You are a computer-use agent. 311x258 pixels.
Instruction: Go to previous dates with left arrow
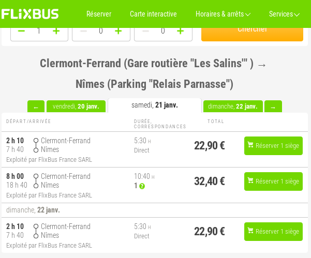[x=36, y=107]
